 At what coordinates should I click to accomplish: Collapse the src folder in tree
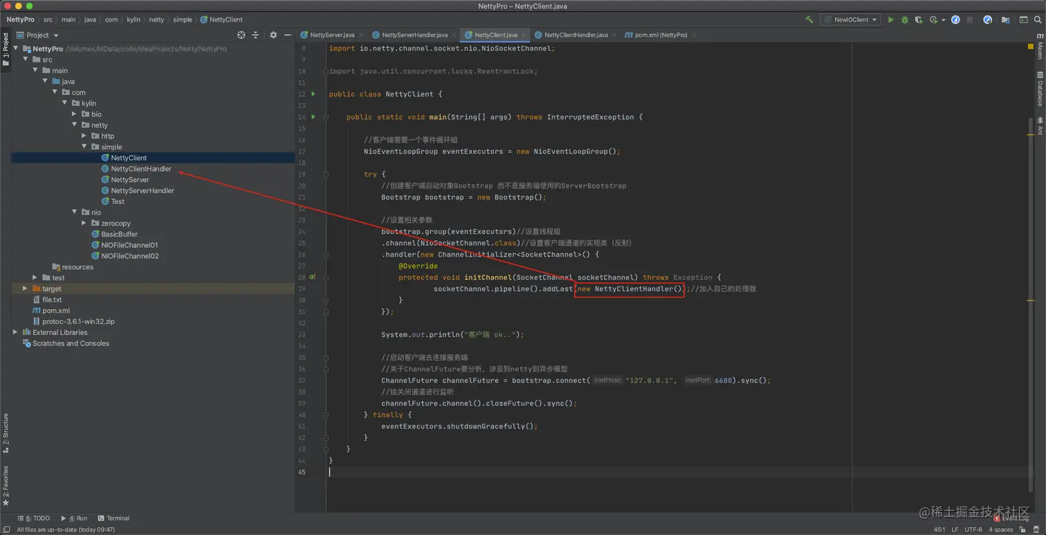[x=26, y=60]
